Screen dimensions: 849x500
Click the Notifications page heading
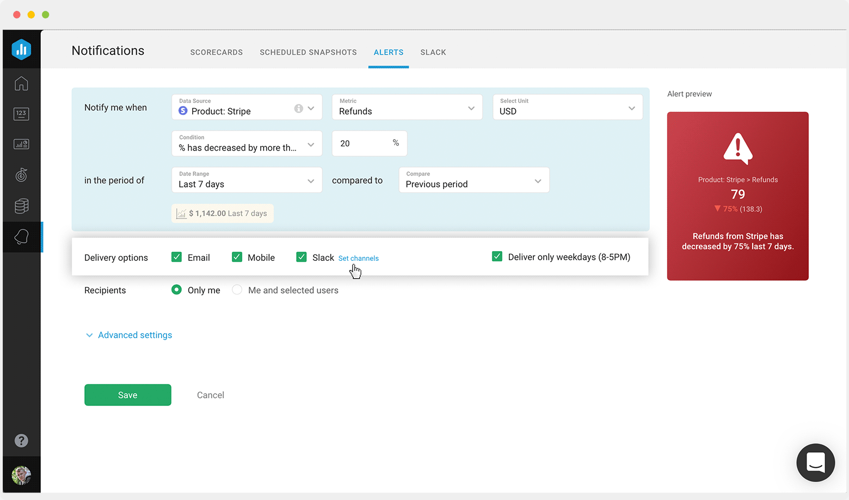[108, 51]
